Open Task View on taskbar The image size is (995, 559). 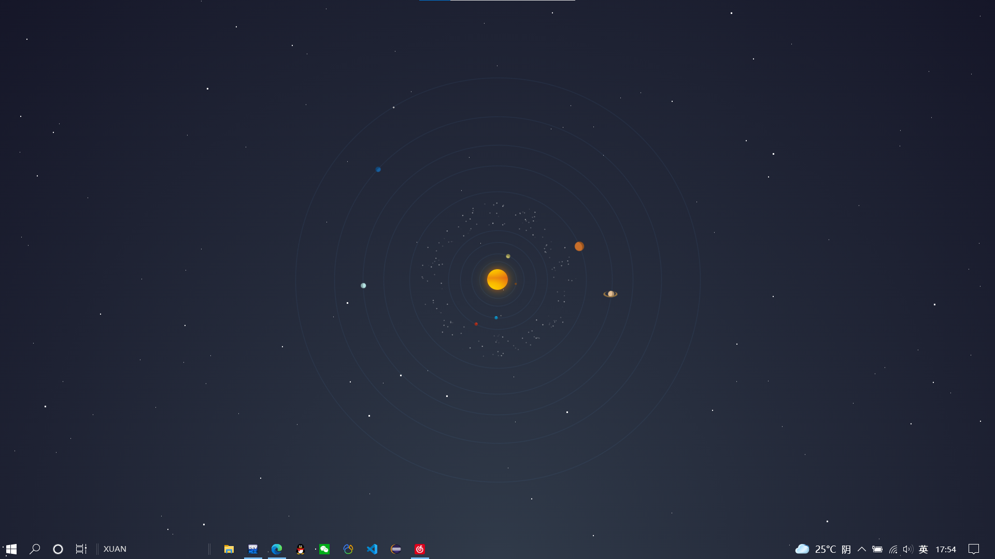point(81,549)
